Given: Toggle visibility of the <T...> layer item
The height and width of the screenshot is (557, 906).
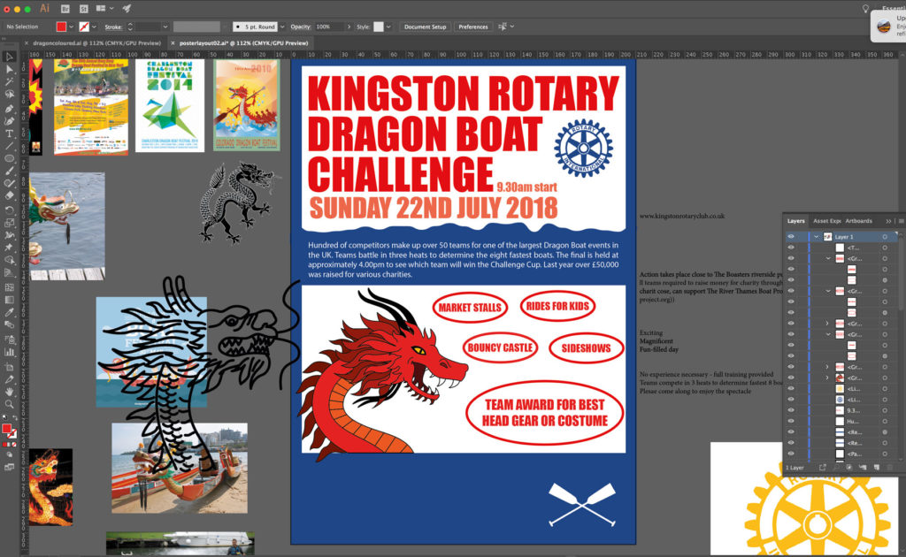Looking at the screenshot, I should click(x=791, y=248).
